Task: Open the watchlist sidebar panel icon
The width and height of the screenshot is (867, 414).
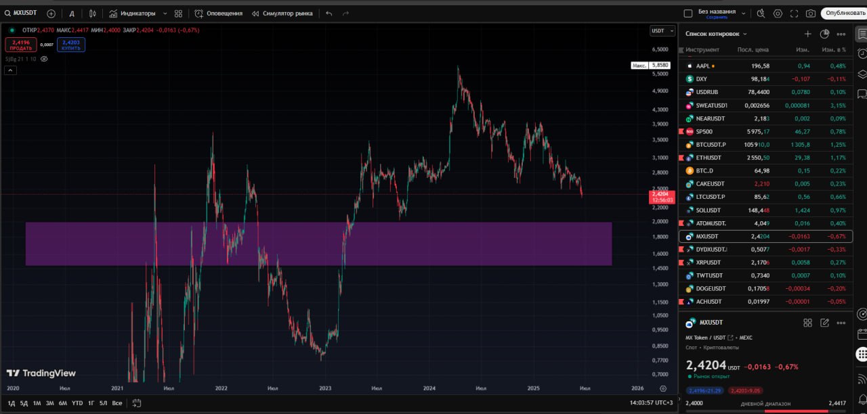Action: click(x=861, y=34)
